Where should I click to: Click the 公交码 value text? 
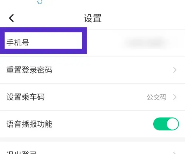click(157, 97)
